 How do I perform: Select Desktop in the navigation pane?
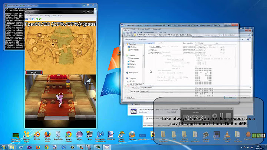132,47
